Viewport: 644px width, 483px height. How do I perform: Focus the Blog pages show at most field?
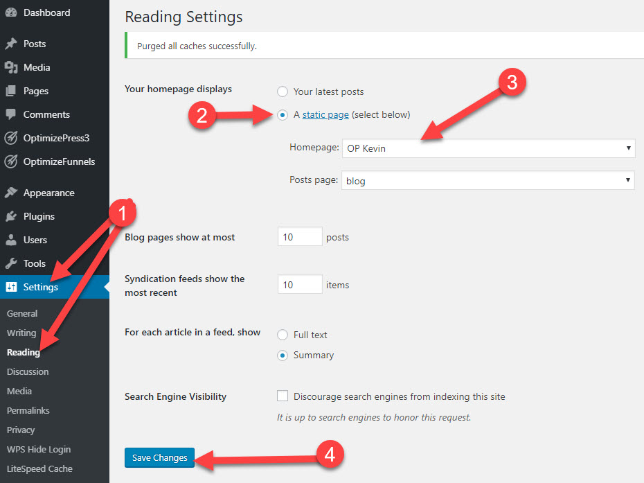tap(300, 237)
